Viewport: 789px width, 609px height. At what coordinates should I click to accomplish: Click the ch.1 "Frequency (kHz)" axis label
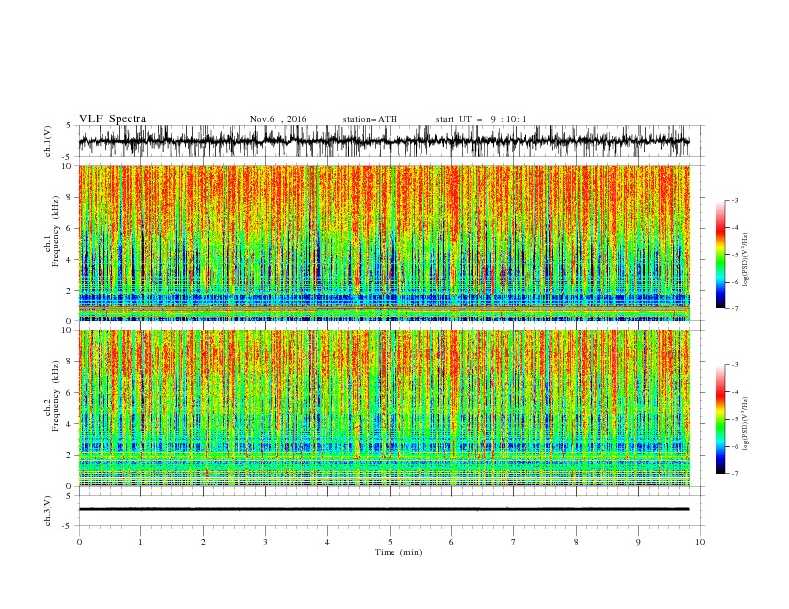[56, 233]
